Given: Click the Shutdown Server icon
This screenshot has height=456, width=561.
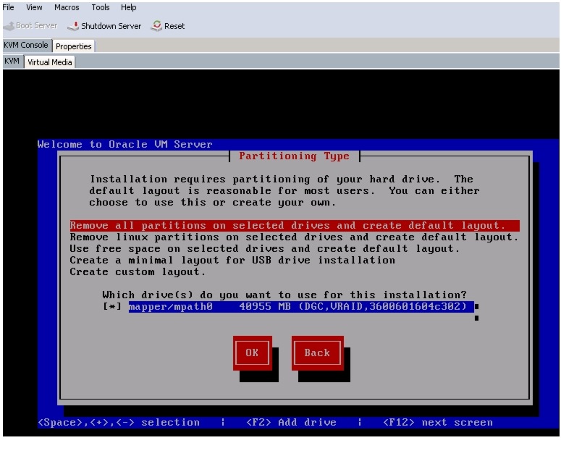Looking at the screenshot, I should (x=73, y=26).
